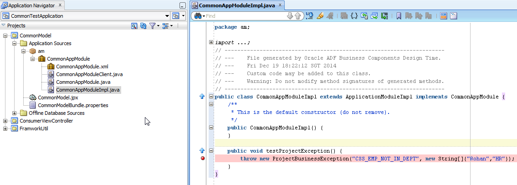Click the Quick Outline toolbar icon
Screen dimensions: 517x185
[310, 16]
